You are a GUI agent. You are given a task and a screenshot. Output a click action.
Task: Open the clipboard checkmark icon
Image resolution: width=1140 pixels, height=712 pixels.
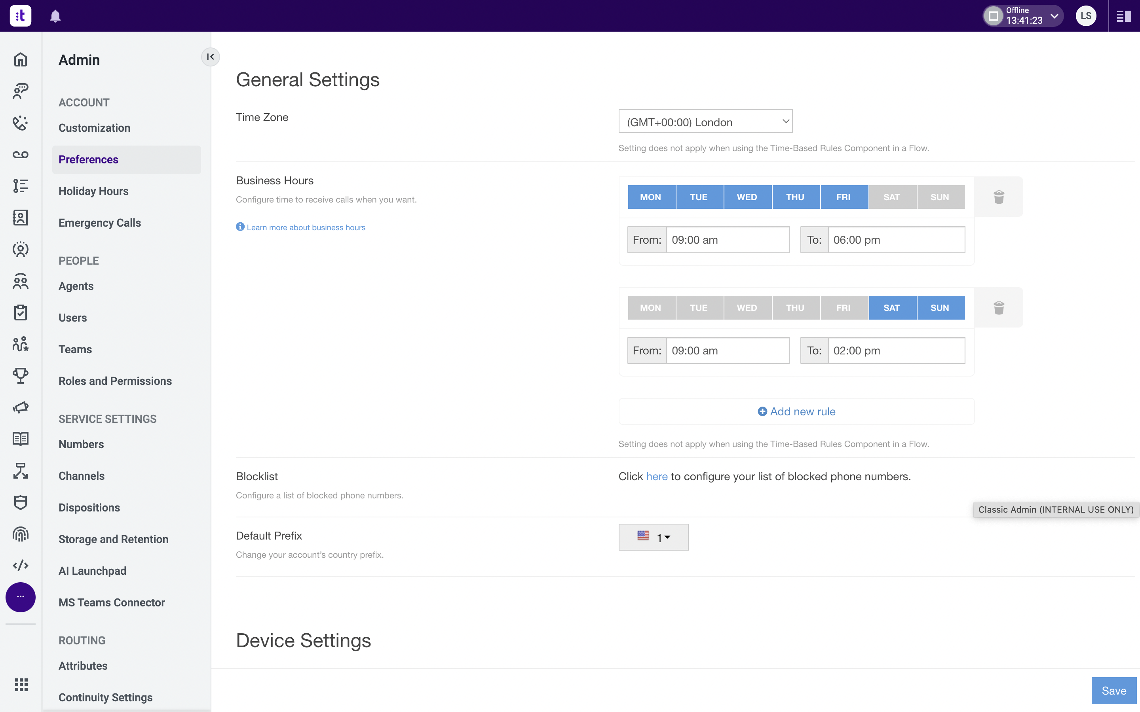point(20,312)
